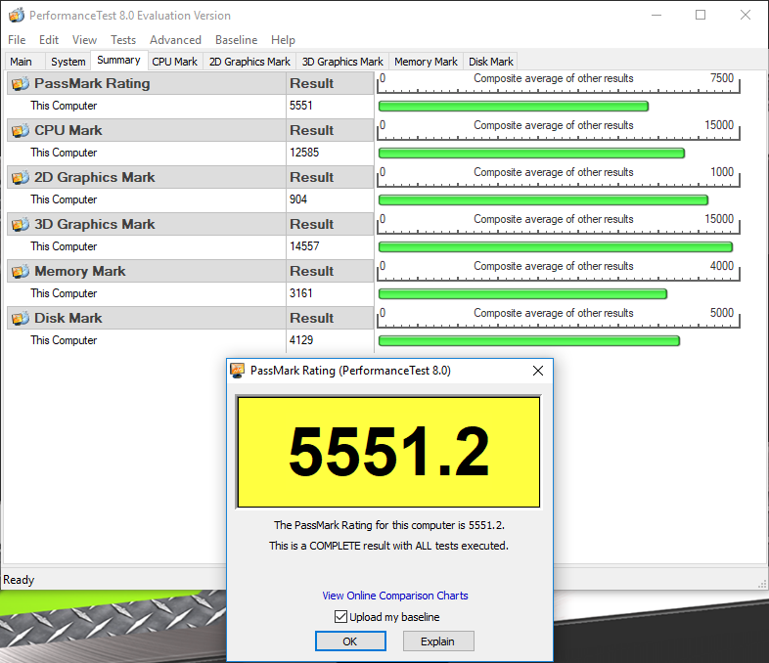Minimize the PerformanceTest window
Screen dimensions: 769x663
click(656, 16)
